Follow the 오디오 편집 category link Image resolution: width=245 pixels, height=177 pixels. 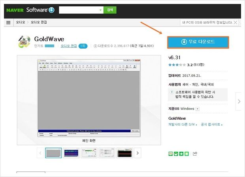[x=69, y=46]
